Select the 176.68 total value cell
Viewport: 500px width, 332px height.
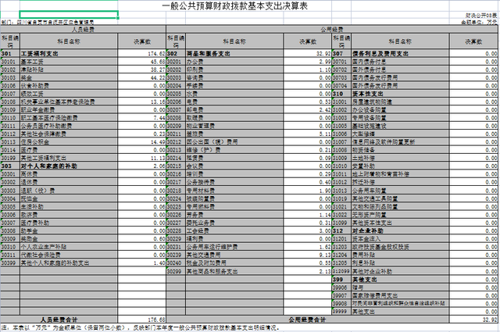point(146,318)
